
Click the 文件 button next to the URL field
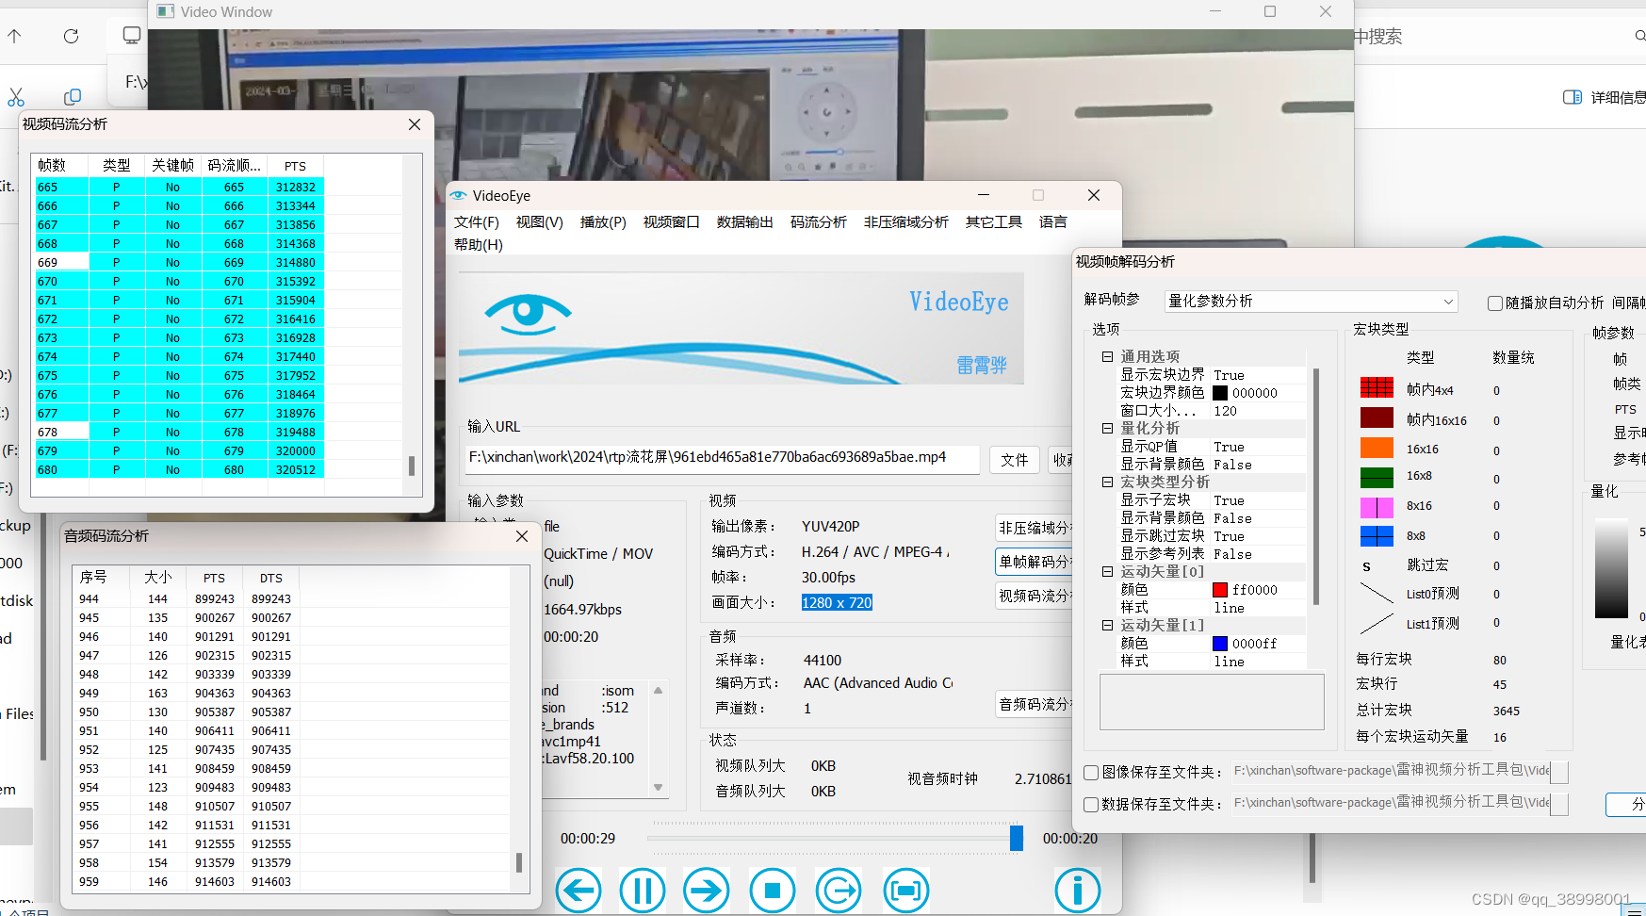1014,459
